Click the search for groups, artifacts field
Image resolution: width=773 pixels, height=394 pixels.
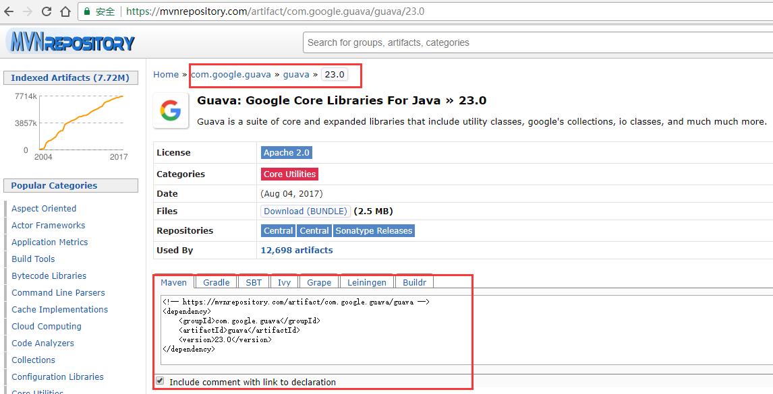(x=538, y=42)
